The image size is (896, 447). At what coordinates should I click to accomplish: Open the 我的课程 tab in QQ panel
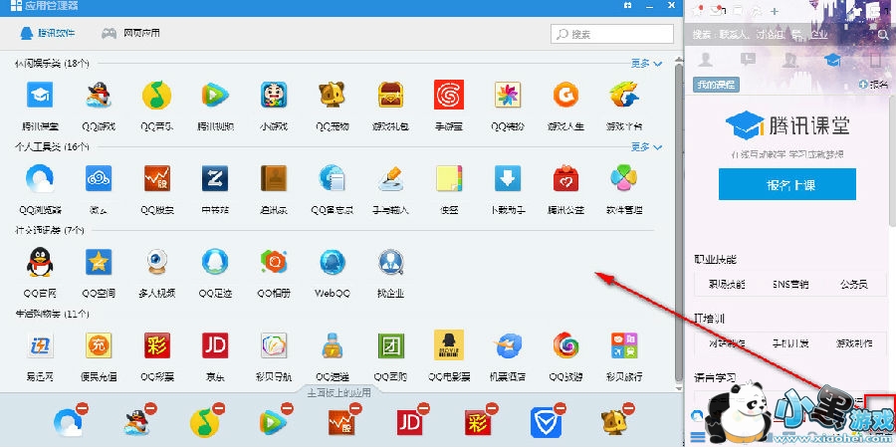[716, 85]
